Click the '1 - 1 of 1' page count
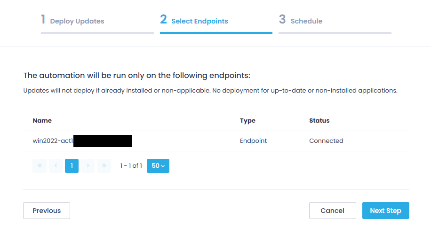Viewport: 431px width, 227px height. tap(131, 165)
